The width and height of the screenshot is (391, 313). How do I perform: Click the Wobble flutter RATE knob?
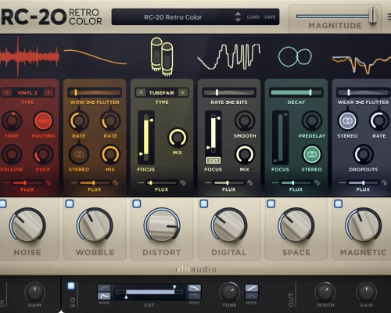click(x=110, y=121)
